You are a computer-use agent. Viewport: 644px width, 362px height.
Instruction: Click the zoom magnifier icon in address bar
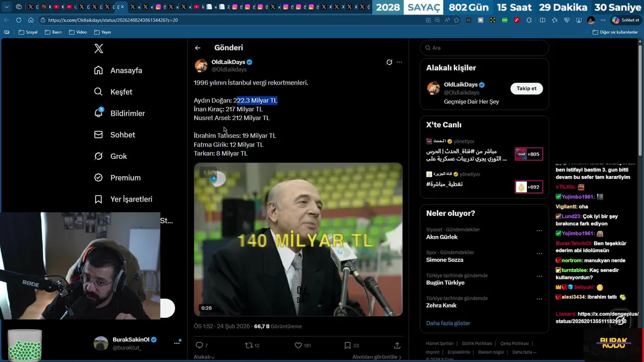tap(437, 20)
